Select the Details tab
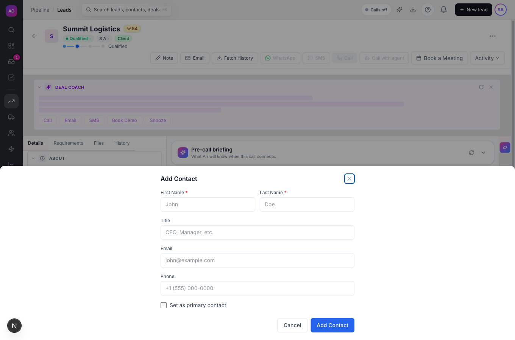This screenshot has width=515, height=340. pyautogui.click(x=36, y=143)
